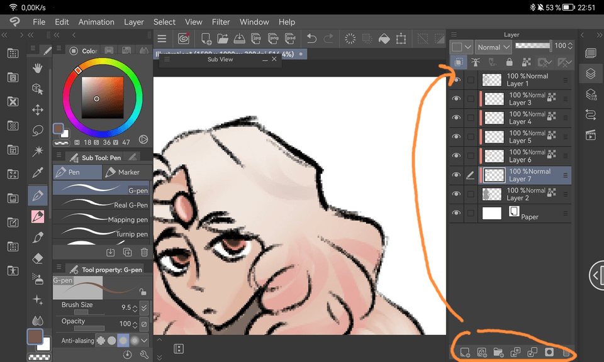Open Brush Size dynamics settings button
This screenshot has width=604, height=362.
(x=144, y=308)
